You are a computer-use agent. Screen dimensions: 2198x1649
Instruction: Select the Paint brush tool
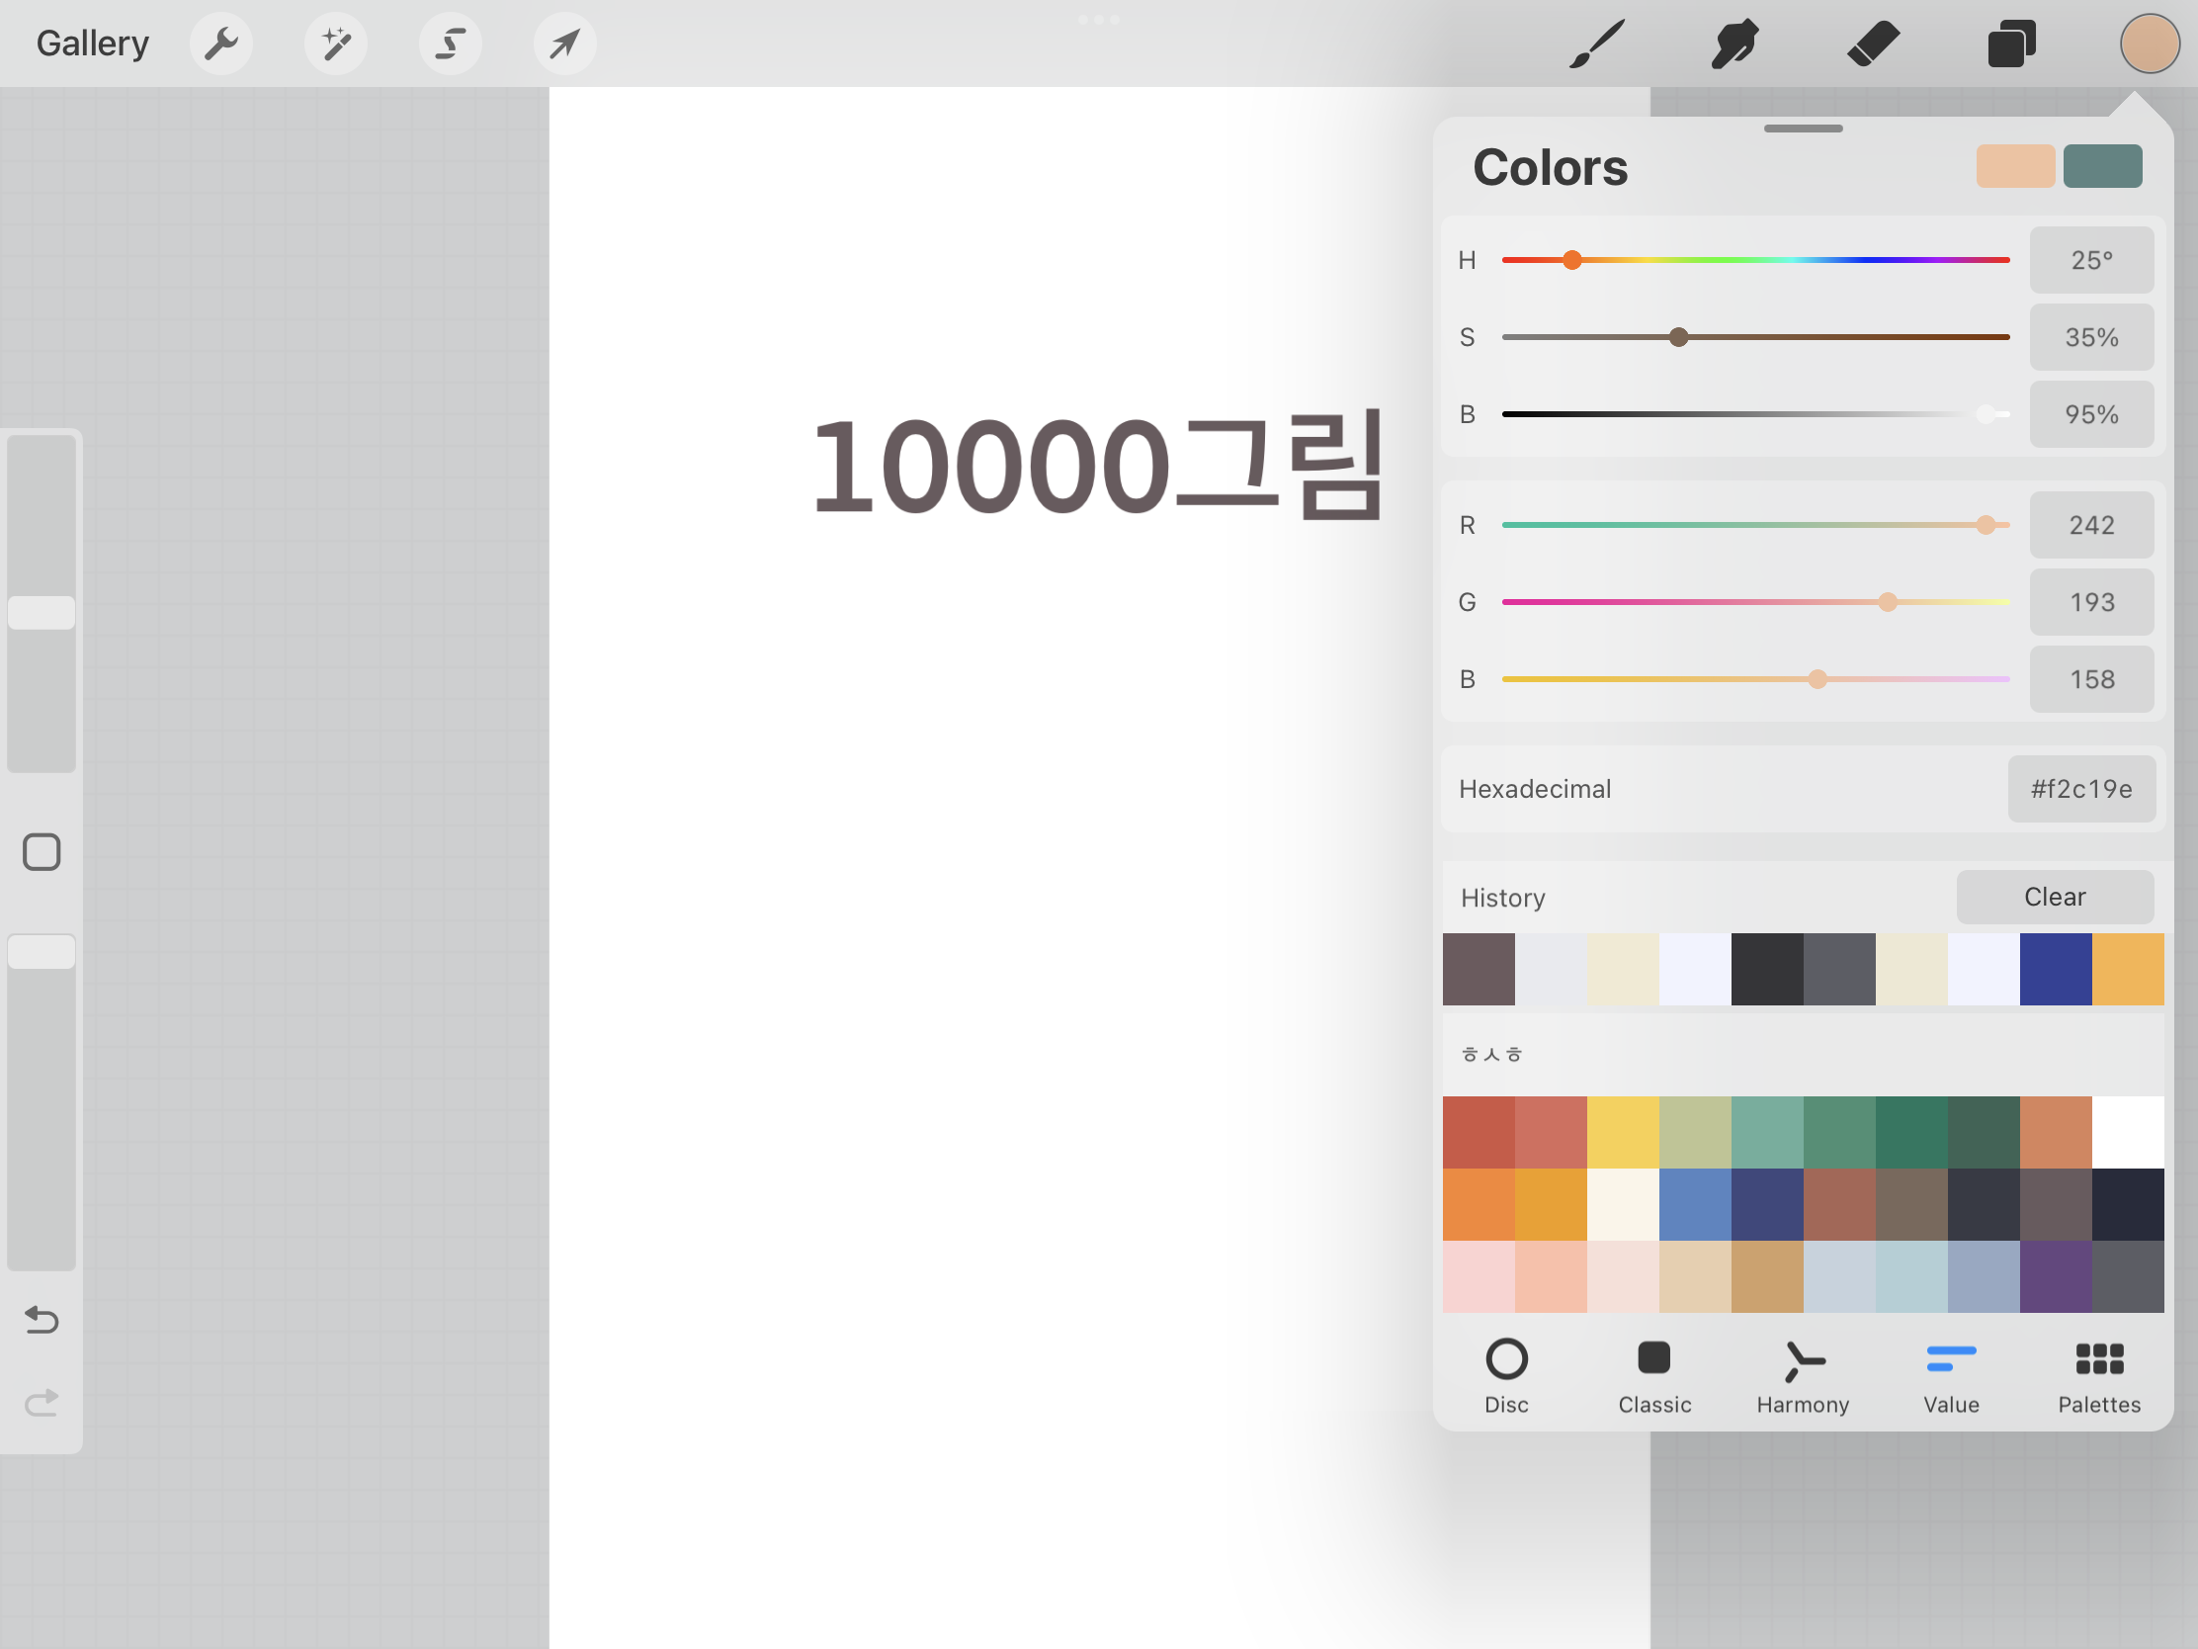[1597, 43]
